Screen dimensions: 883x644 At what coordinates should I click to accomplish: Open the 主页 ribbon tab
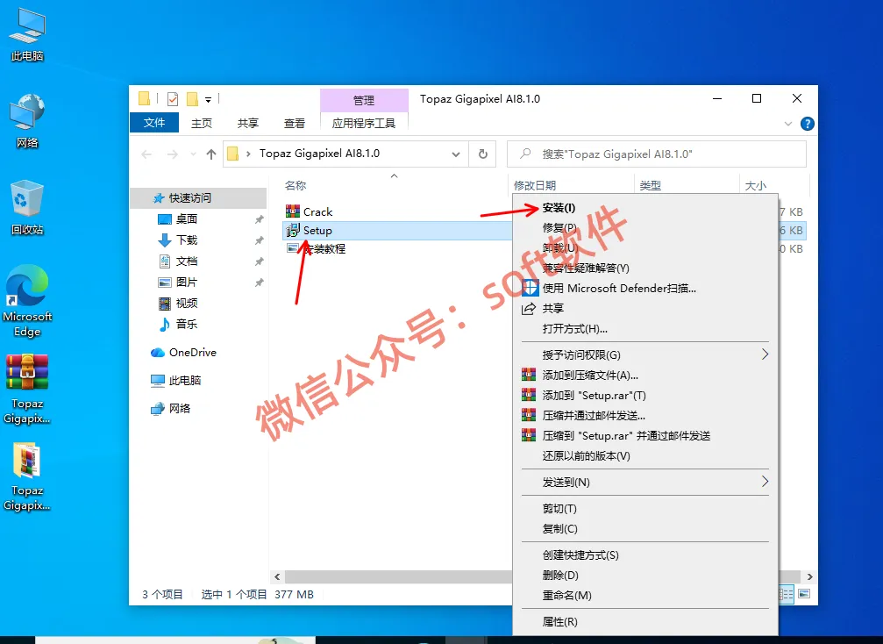(202, 123)
